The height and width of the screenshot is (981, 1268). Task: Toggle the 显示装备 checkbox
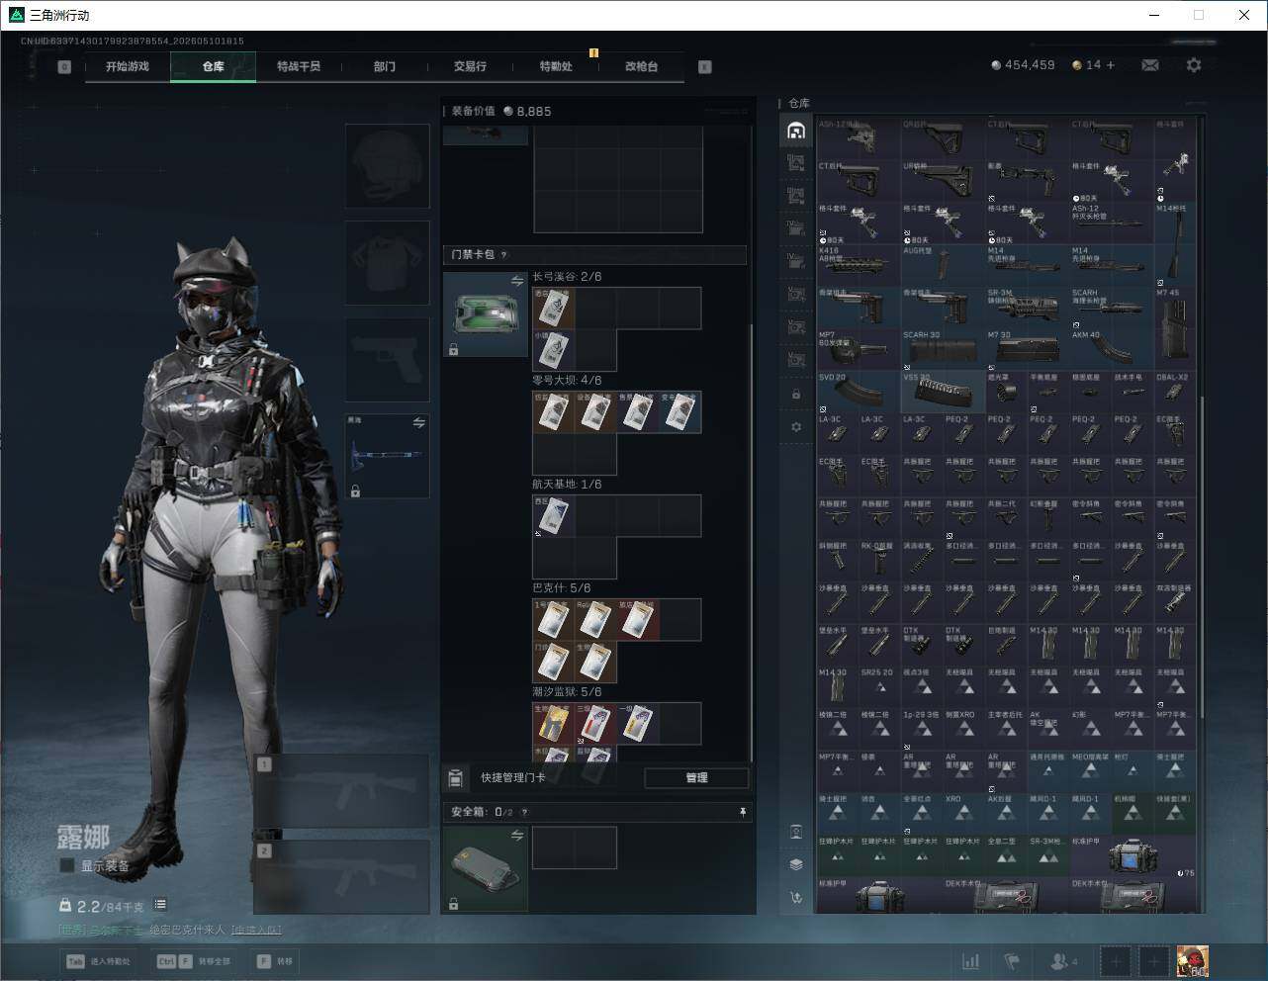pyautogui.click(x=67, y=866)
